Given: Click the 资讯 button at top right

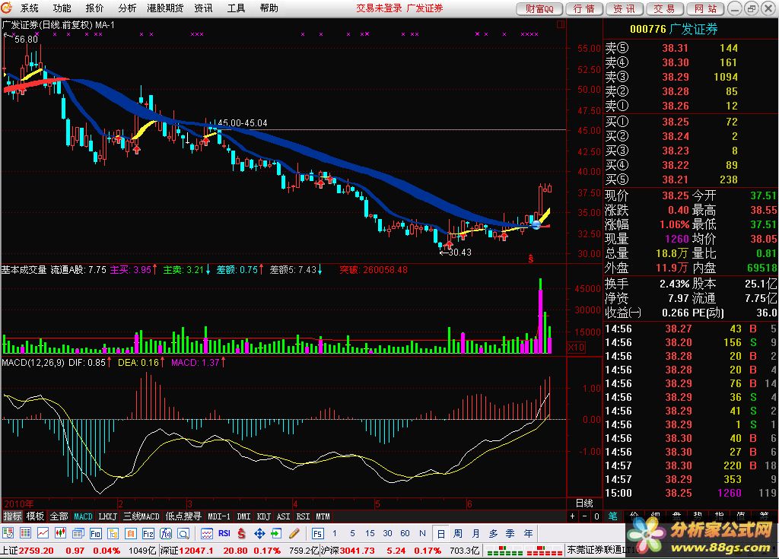Looking at the screenshot, I should coord(624,8).
